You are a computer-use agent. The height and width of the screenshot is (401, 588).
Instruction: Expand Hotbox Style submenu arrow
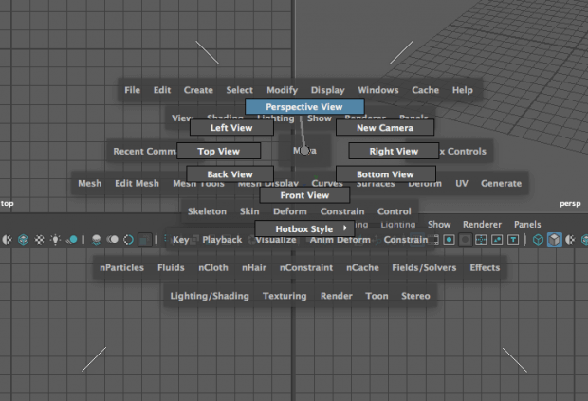(x=345, y=228)
